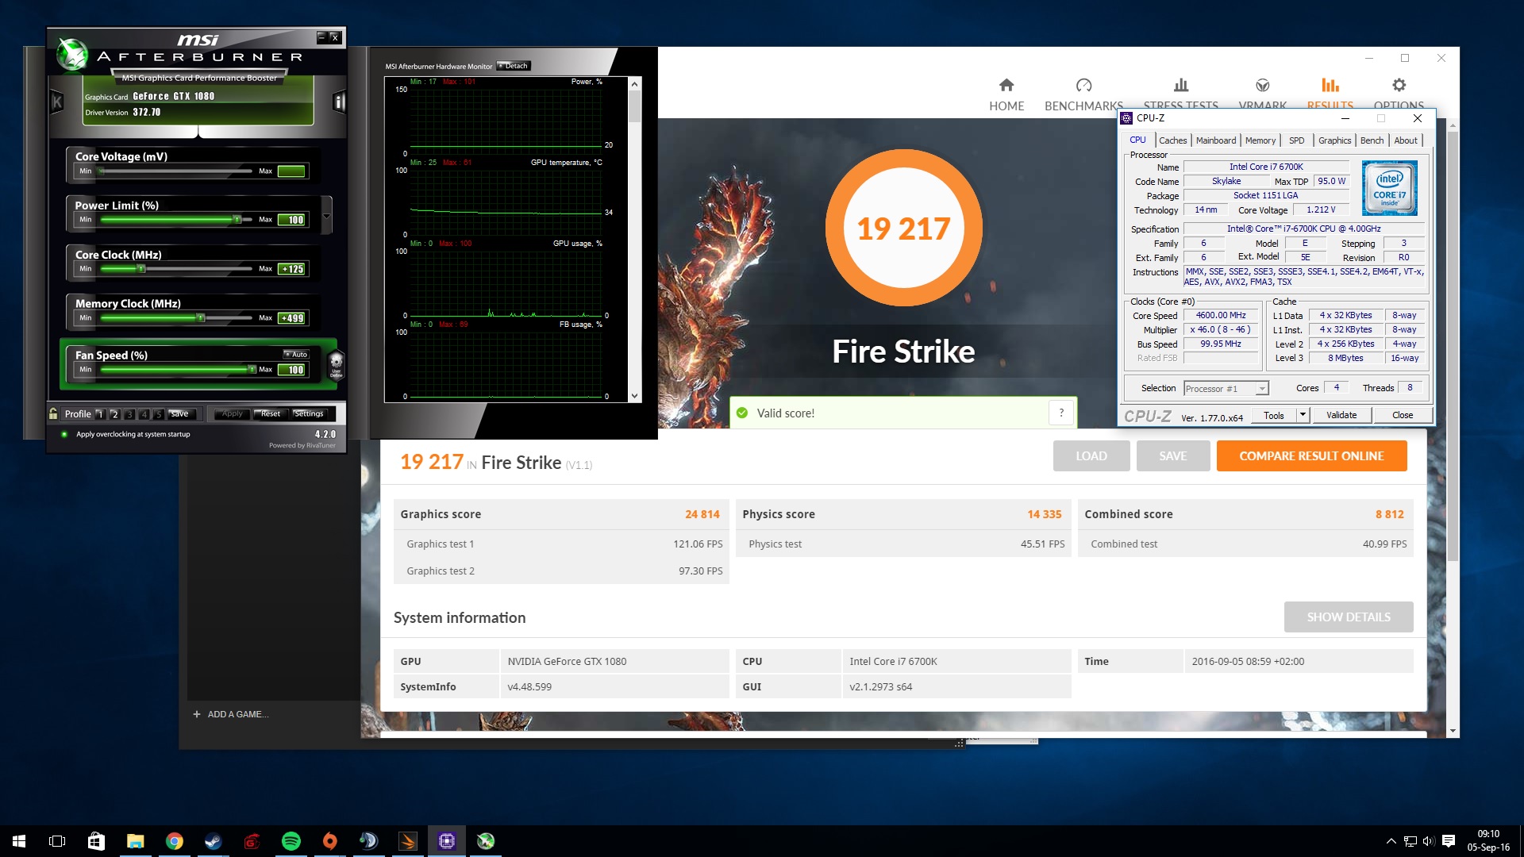The image size is (1524, 857).
Task: Open the Afterburner information i button
Action: 339,102
